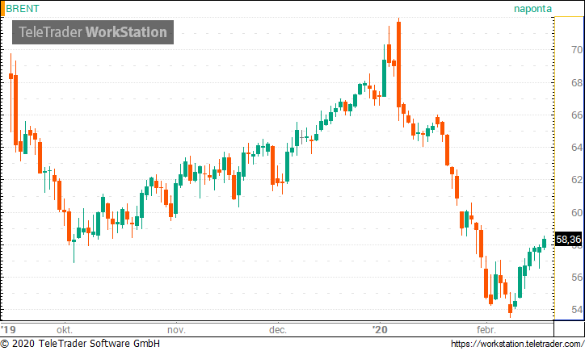Click the 54 price axis label
This screenshot has height=351, width=585.
577,310
